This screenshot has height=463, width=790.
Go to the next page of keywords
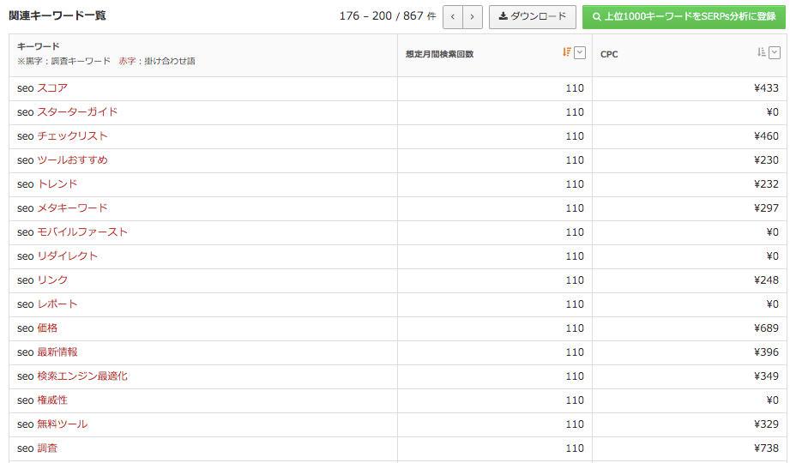[473, 17]
